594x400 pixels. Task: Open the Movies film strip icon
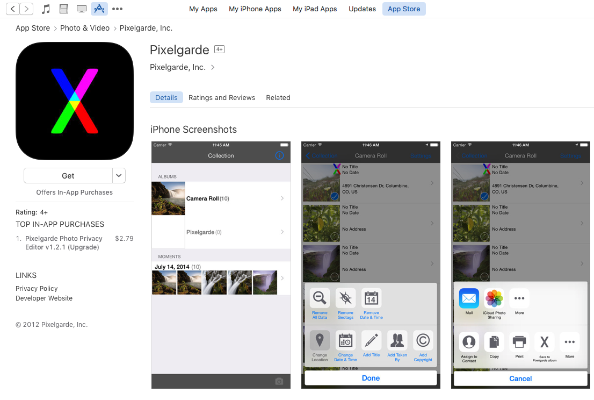tap(63, 9)
